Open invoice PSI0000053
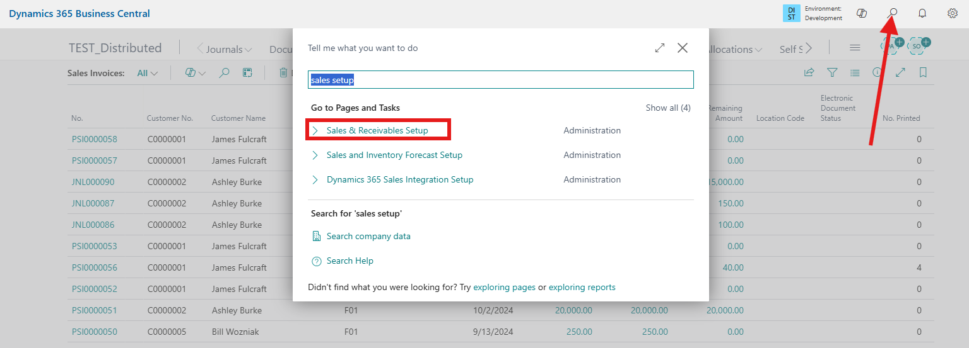The width and height of the screenshot is (969, 348). [x=95, y=246]
